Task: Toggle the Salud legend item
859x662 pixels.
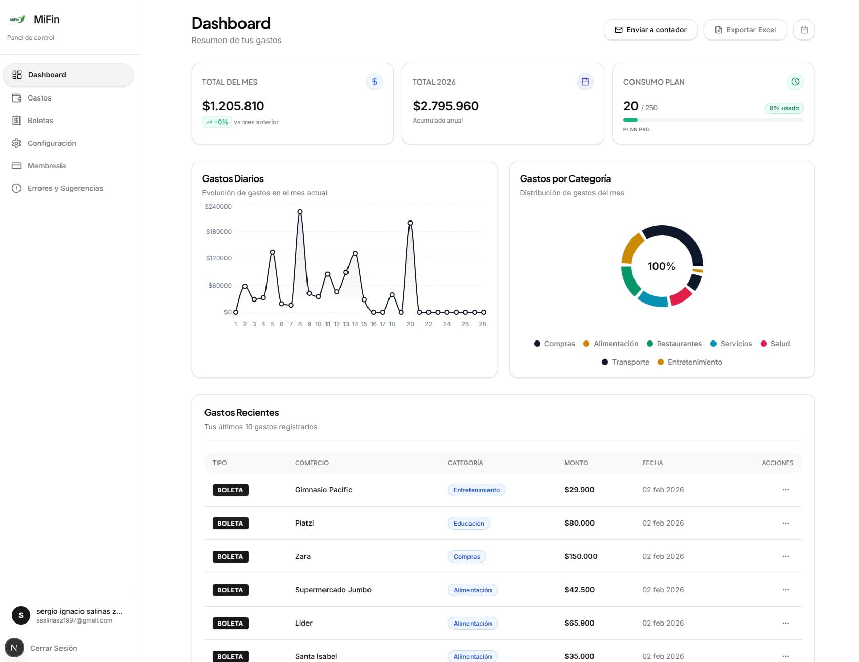Action: pos(775,344)
